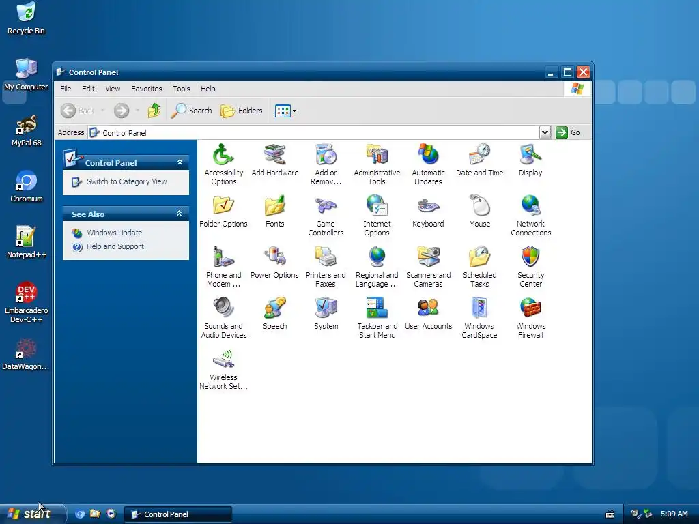Screen dimensions: 699x524
Task: Select the DataWagon desktop shortcut
Action: tap(25, 355)
